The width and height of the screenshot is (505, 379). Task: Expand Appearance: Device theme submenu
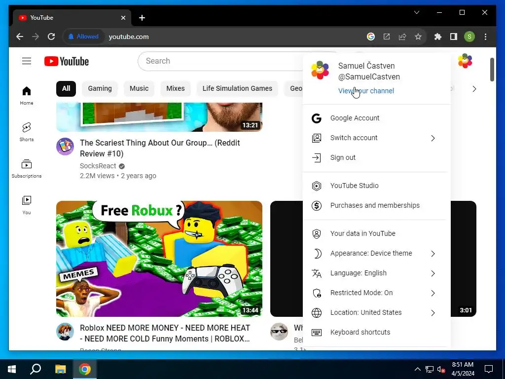click(433, 254)
